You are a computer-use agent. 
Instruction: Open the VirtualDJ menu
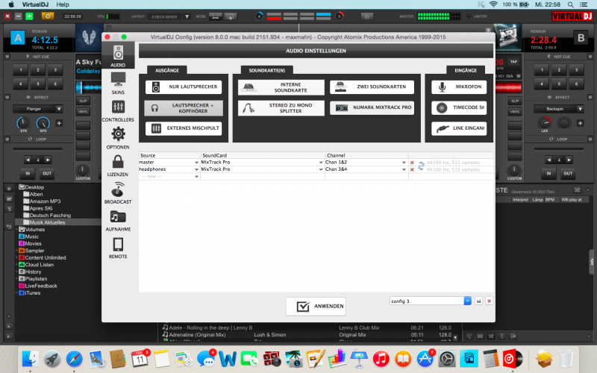pos(35,4)
